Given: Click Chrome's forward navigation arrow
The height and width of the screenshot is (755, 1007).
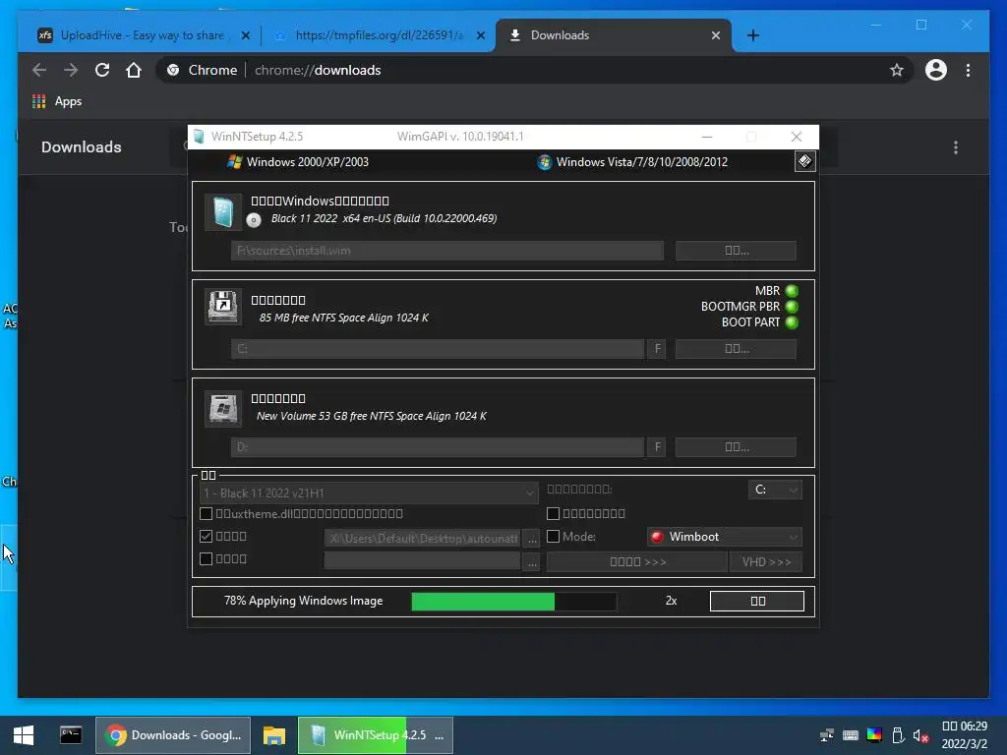Looking at the screenshot, I should tap(71, 70).
